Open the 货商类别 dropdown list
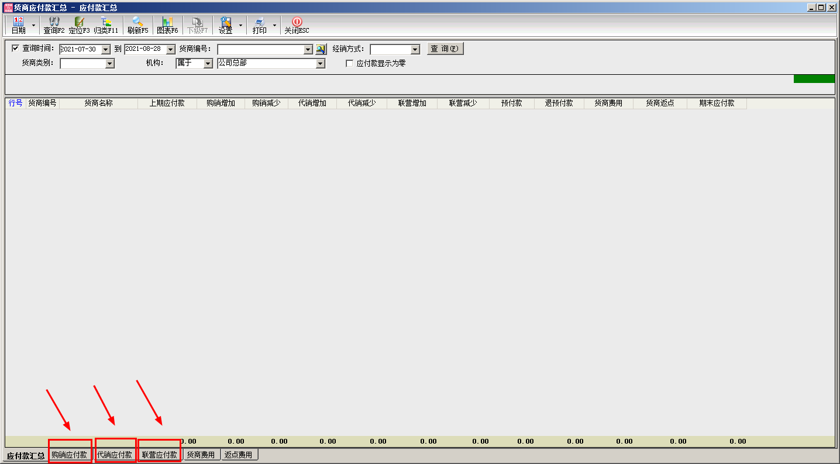 (x=109, y=64)
